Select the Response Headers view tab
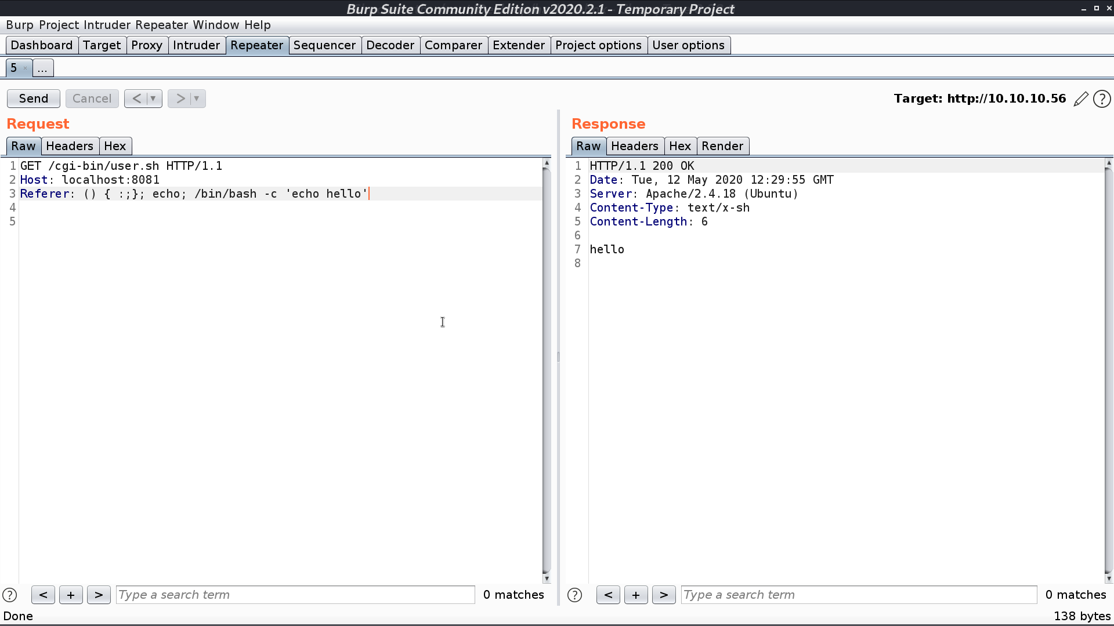 635,146
